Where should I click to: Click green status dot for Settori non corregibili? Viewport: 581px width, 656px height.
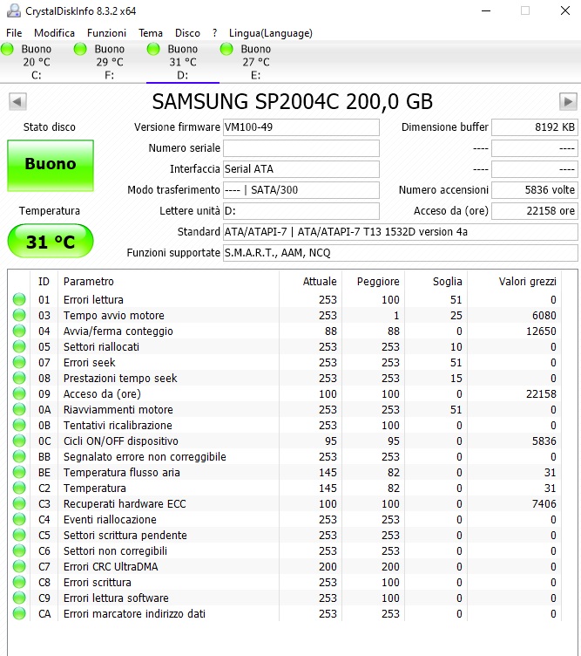tap(19, 550)
